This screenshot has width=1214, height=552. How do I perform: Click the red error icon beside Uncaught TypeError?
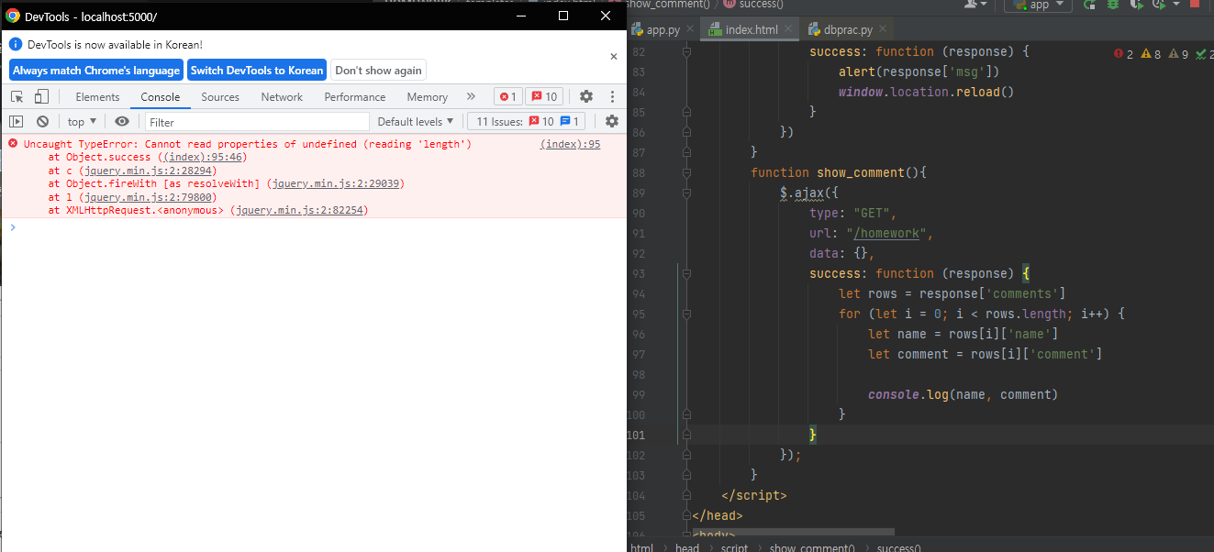(13, 144)
